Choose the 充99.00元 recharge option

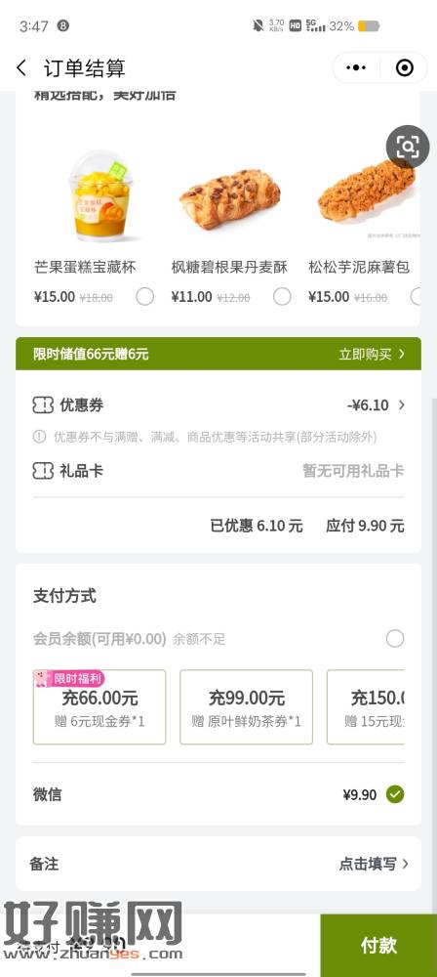pyautogui.click(x=247, y=707)
